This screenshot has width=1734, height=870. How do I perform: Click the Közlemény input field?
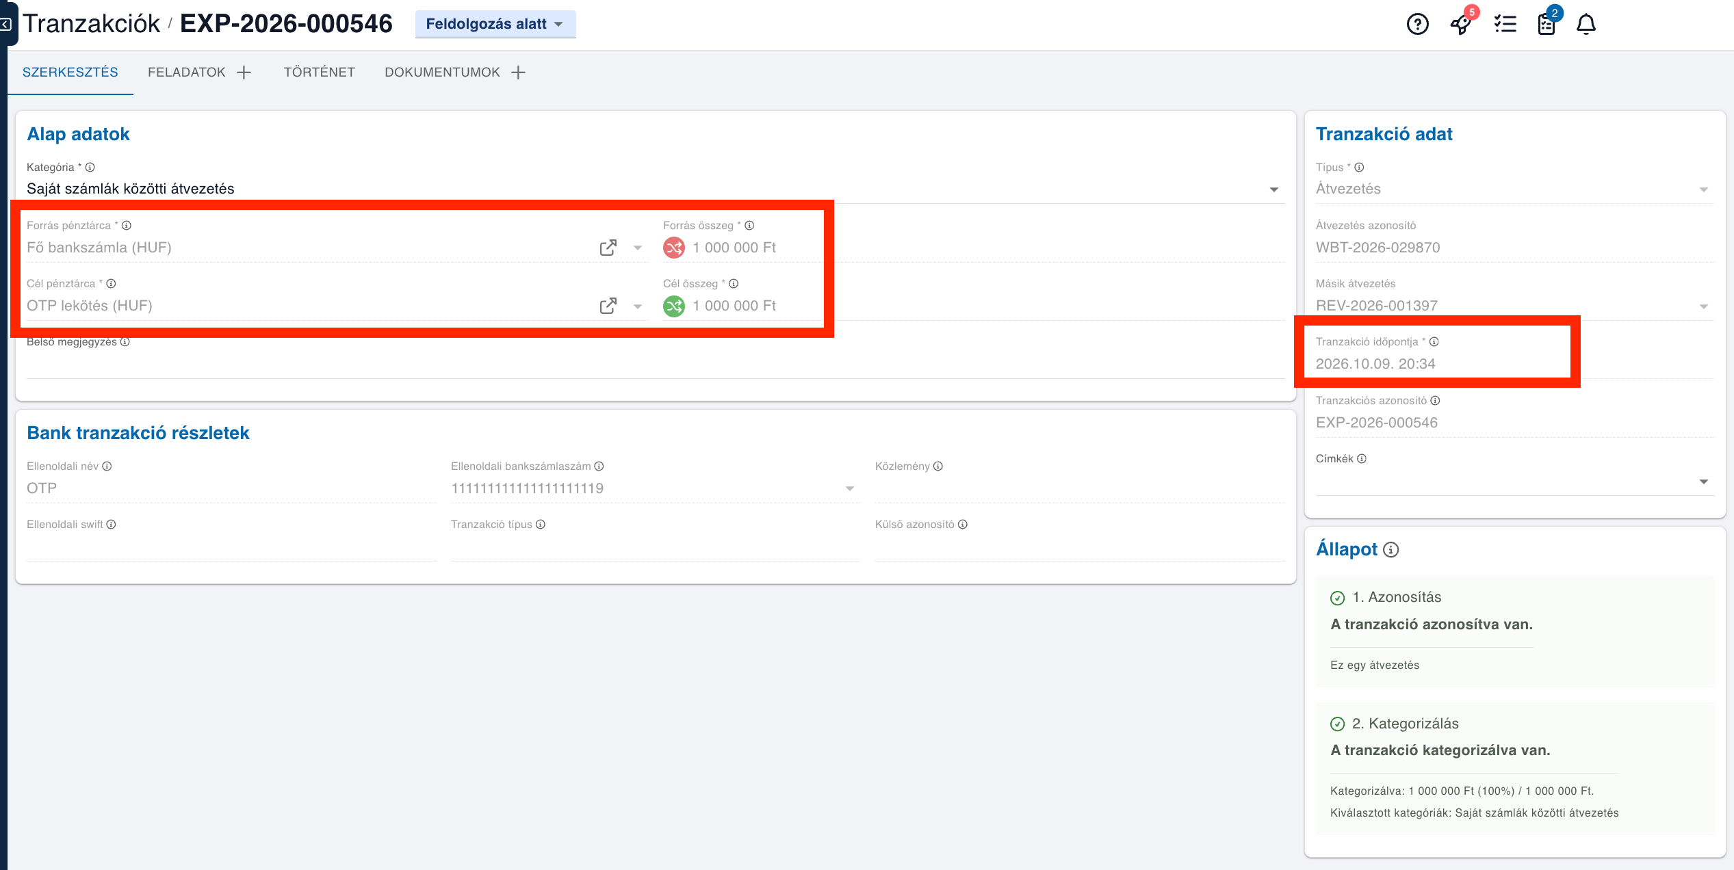1080,488
